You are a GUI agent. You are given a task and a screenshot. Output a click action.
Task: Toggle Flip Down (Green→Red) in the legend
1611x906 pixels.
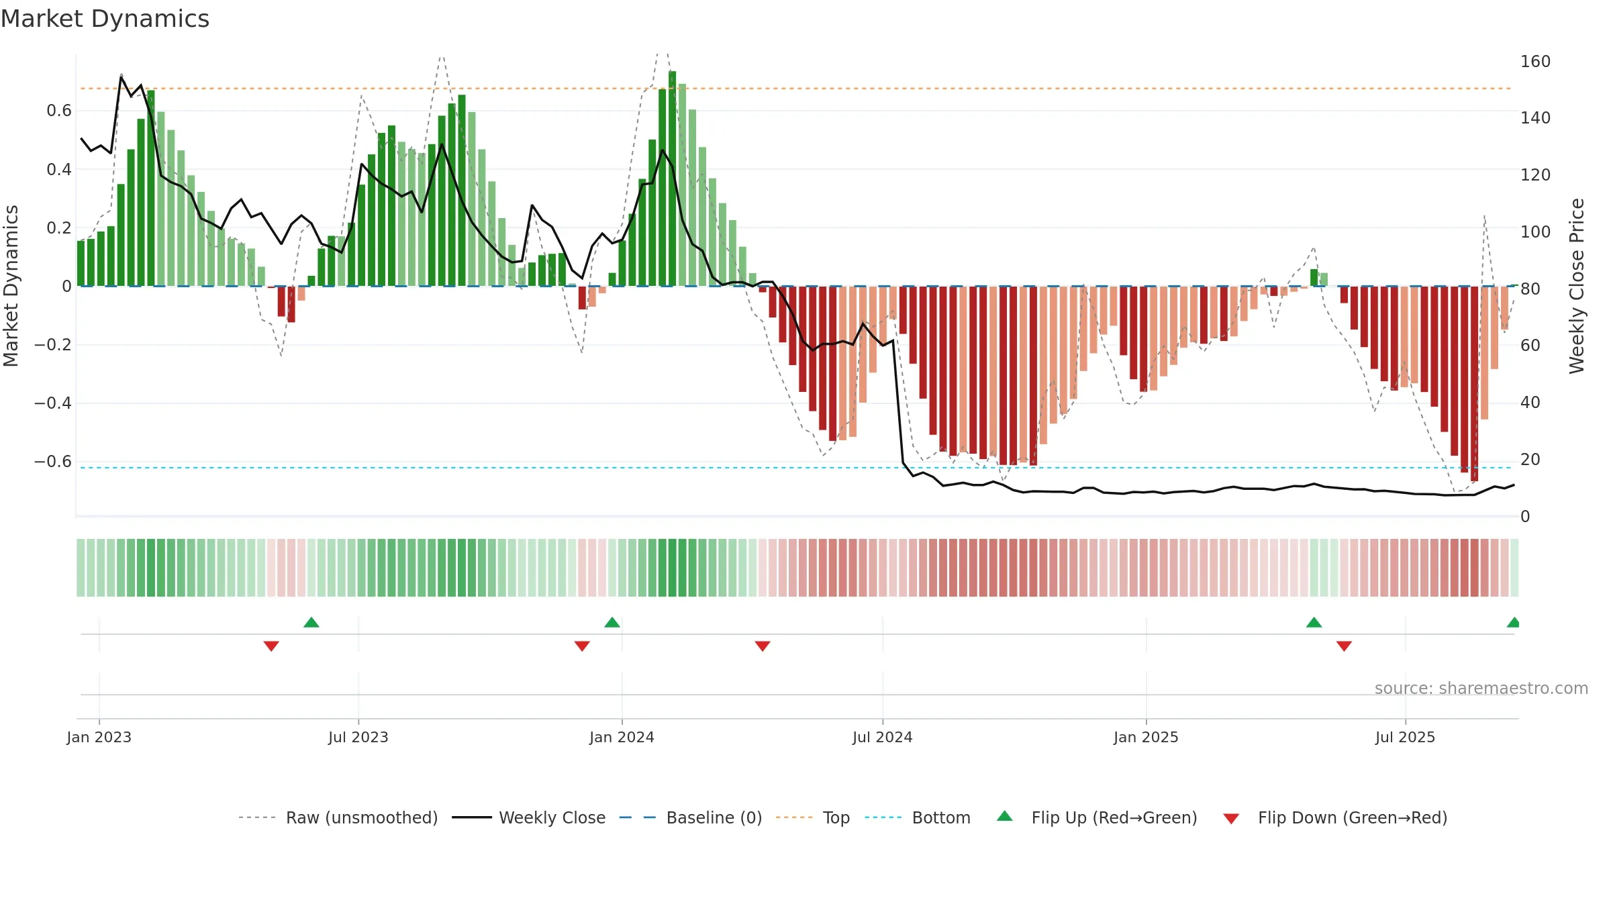(1335, 817)
